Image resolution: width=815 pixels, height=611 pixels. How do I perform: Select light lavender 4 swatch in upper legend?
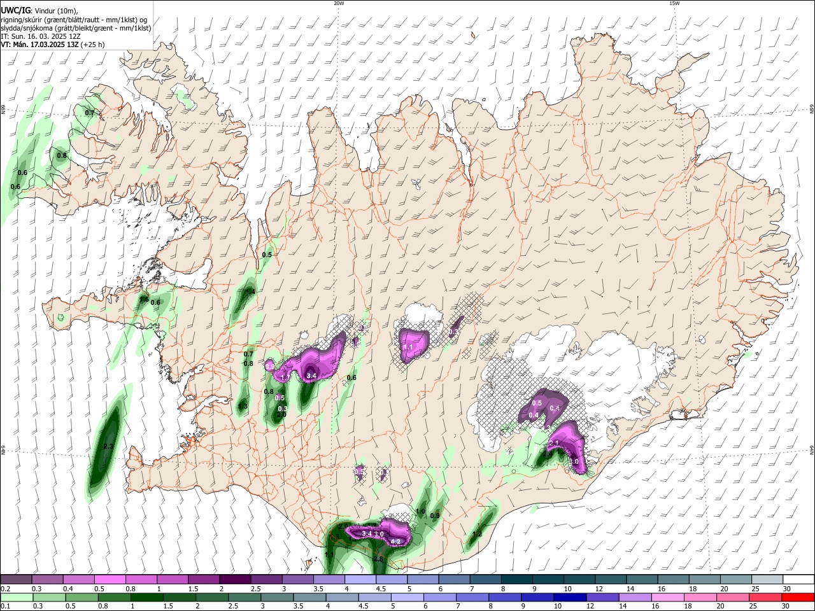[x=359, y=580]
